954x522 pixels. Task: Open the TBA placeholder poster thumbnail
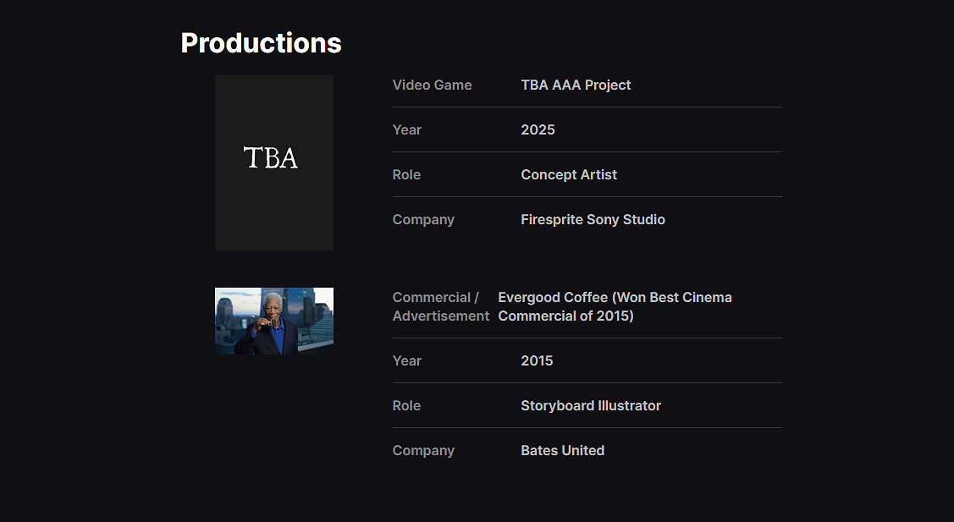[x=273, y=162]
